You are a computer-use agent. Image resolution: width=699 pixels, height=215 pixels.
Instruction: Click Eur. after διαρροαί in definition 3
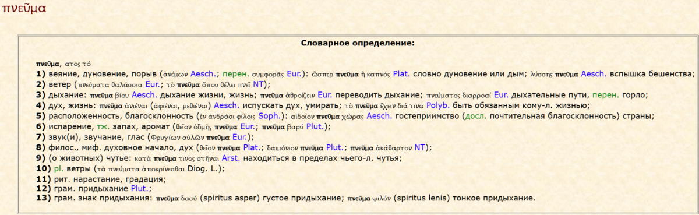point(502,94)
